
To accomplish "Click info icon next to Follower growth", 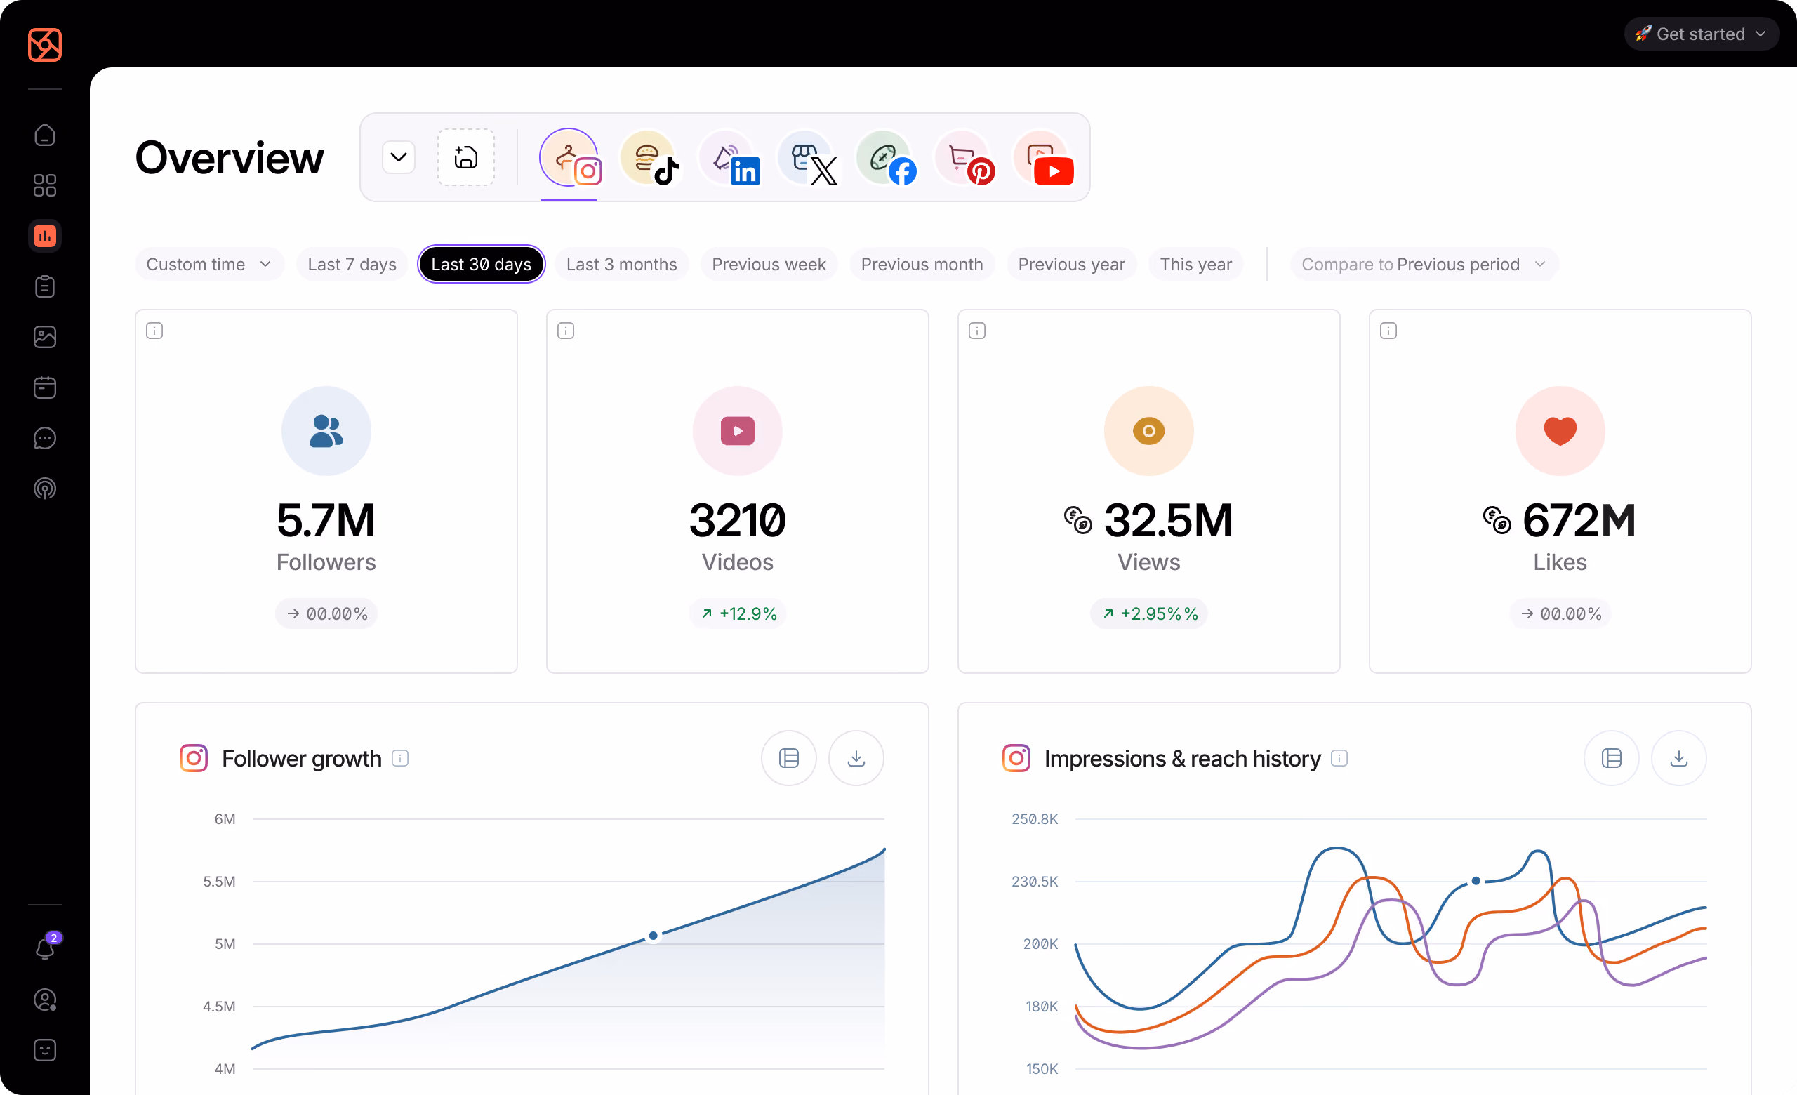I will click(x=400, y=758).
